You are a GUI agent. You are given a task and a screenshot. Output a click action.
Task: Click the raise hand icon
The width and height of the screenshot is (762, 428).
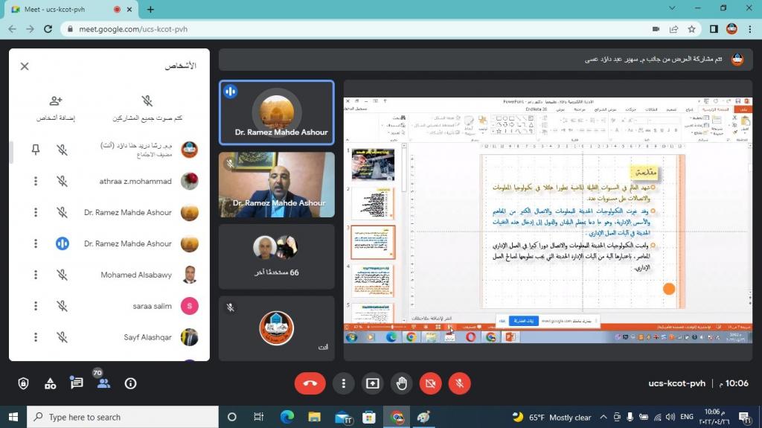(402, 383)
